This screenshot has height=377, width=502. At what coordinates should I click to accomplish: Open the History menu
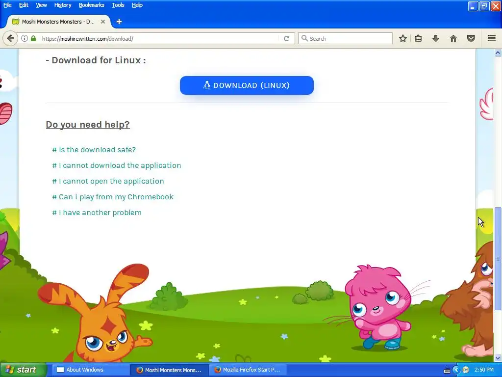[63, 5]
